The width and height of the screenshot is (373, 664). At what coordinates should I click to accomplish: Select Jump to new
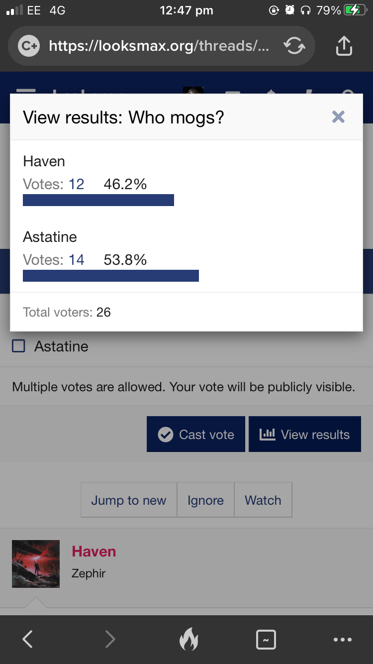pos(129,500)
